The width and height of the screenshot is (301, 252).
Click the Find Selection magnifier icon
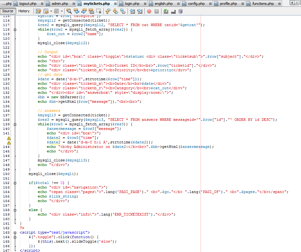(x=69, y=11)
